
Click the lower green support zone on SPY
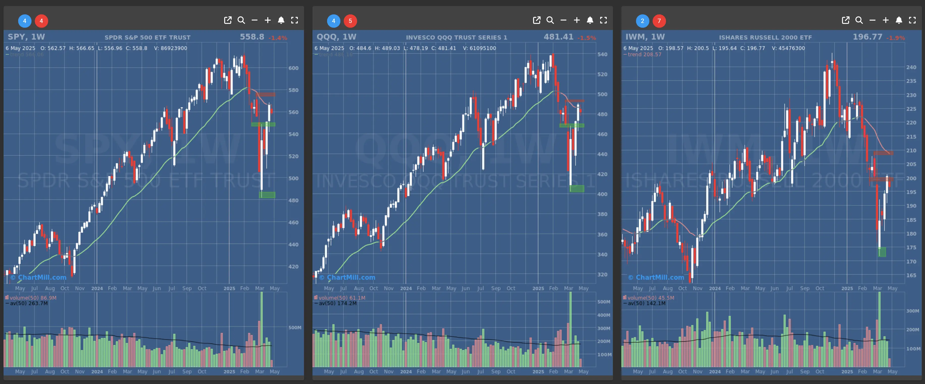[x=267, y=195]
